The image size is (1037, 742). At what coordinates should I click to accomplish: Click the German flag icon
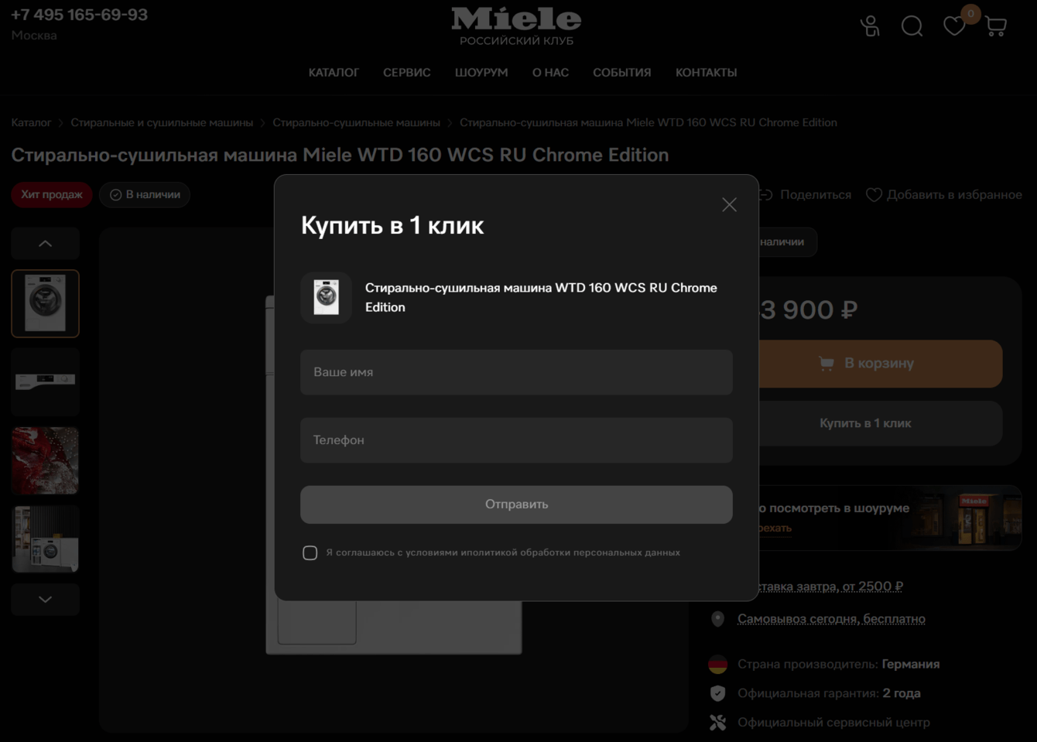717,664
